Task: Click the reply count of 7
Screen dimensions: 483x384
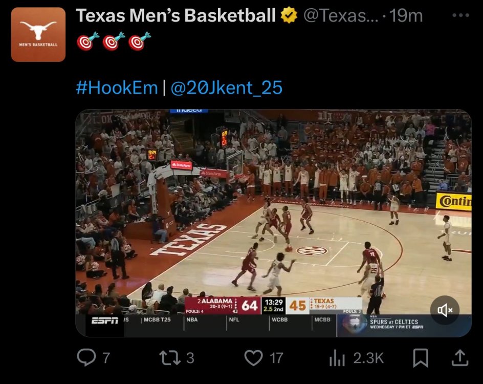Action: click(x=106, y=358)
